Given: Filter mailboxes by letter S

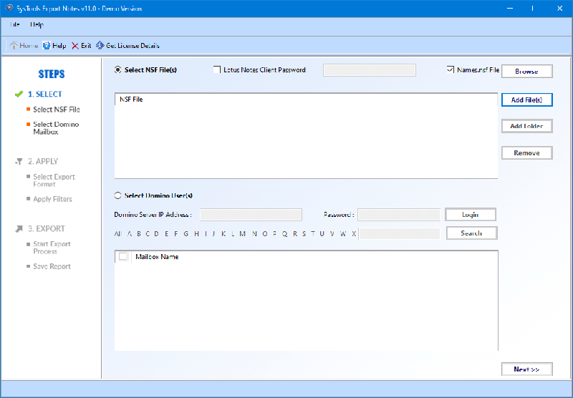Looking at the screenshot, I should tap(304, 233).
